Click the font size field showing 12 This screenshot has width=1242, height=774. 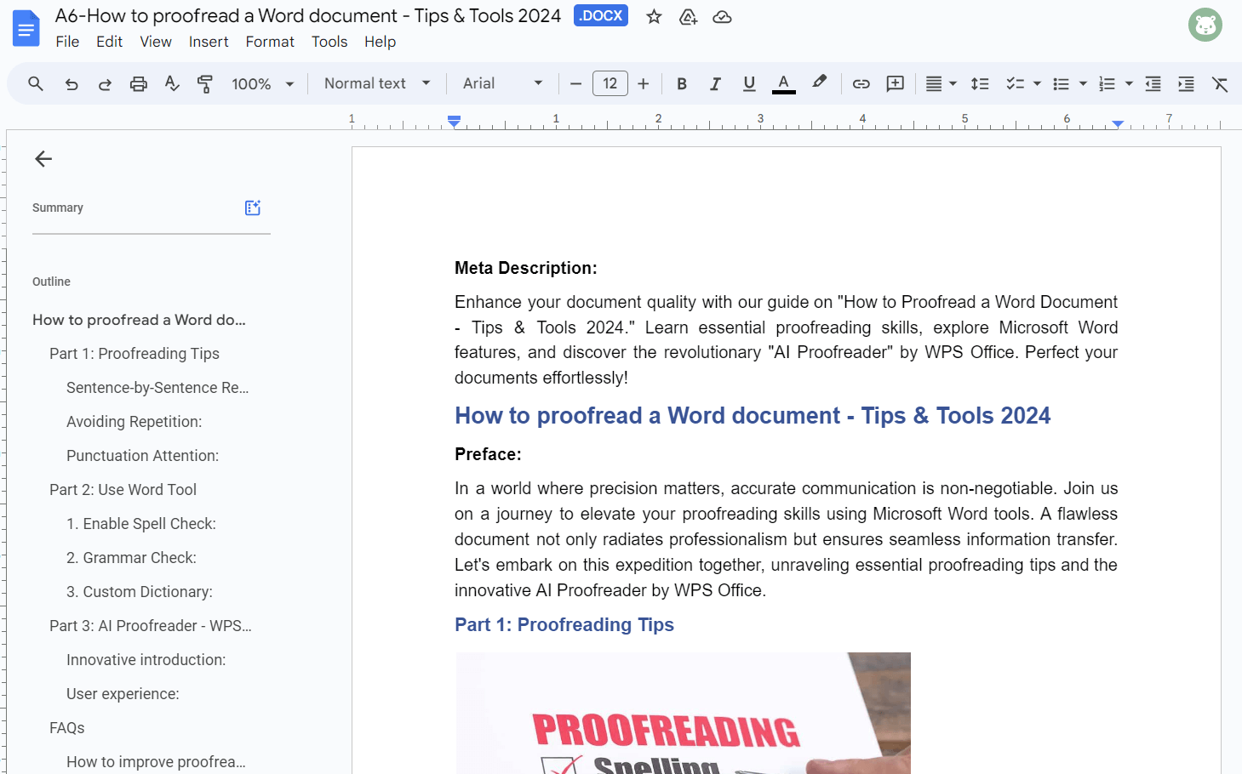[610, 83]
